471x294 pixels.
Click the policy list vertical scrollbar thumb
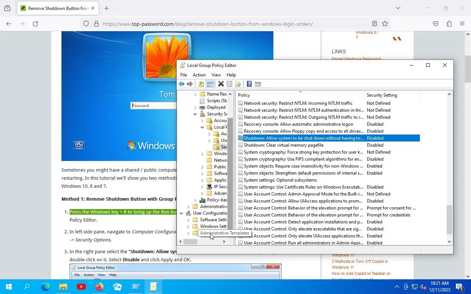(x=449, y=220)
